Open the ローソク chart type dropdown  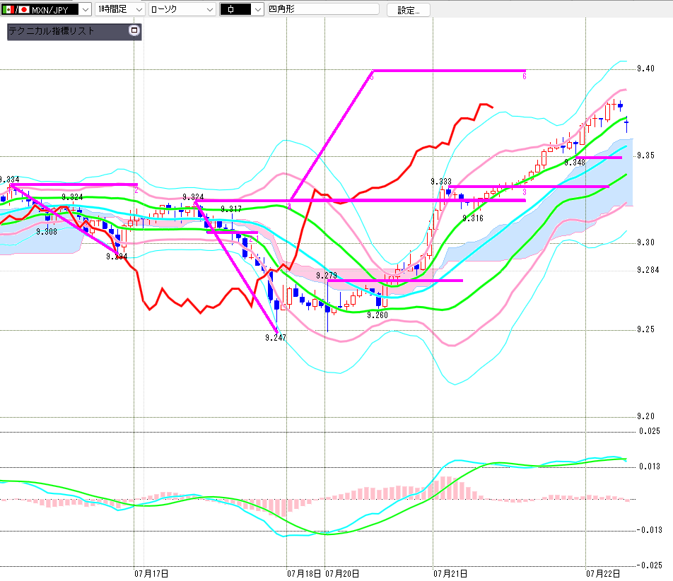[x=209, y=9]
